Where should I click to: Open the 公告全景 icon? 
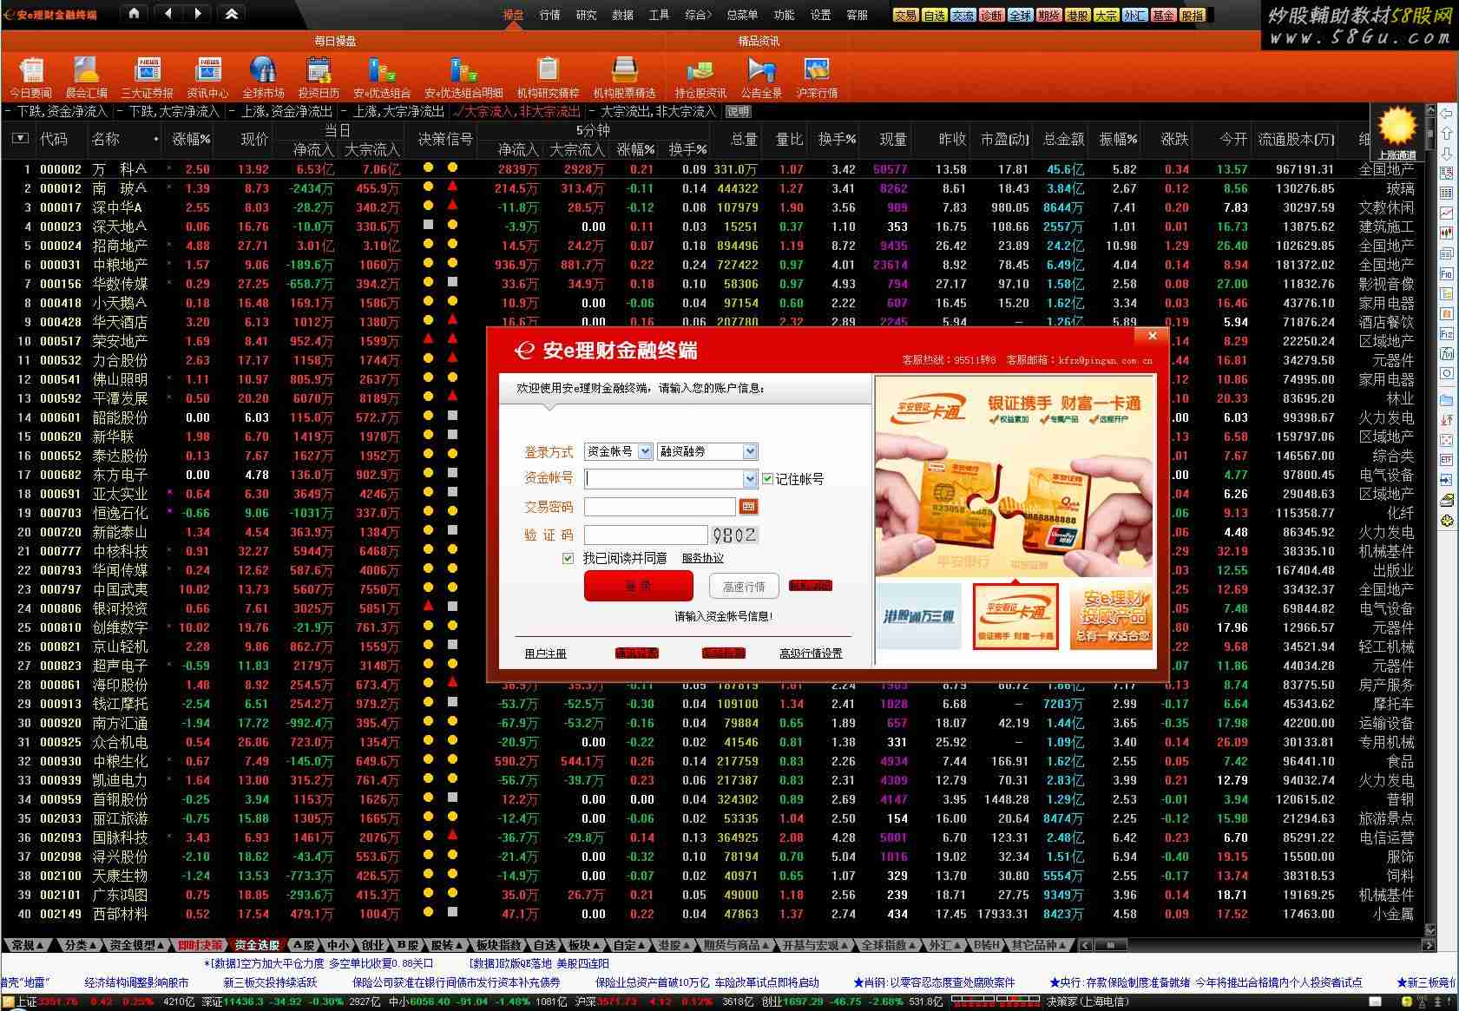coord(761,76)
